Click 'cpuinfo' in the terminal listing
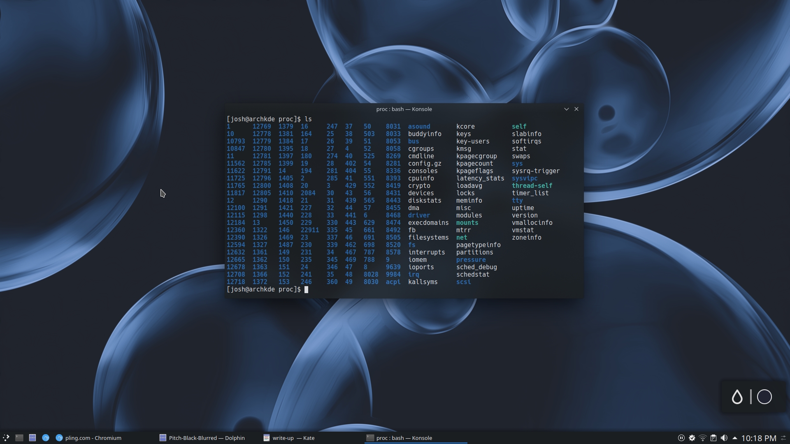 [421, 178]
